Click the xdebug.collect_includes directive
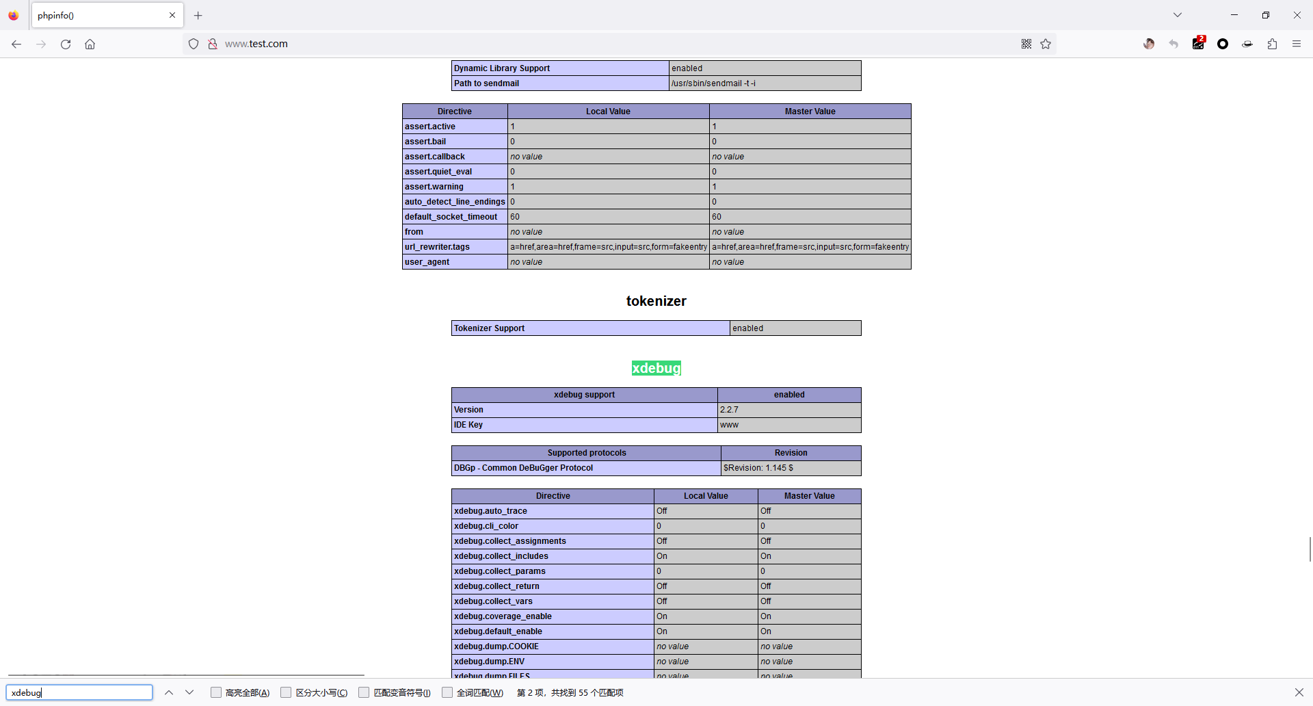Screen dimensions: 1313x706 click(501, 556)
